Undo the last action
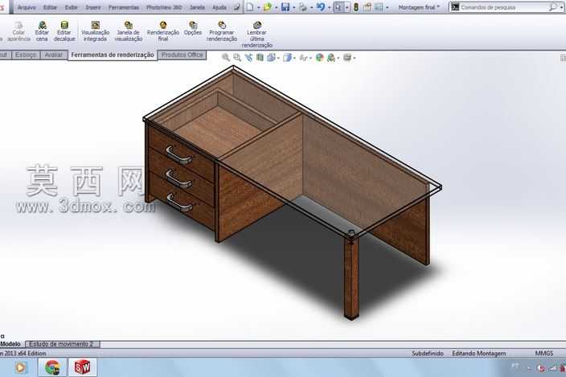Viewport: 566px width, 377px height. (x=321, y=7)
